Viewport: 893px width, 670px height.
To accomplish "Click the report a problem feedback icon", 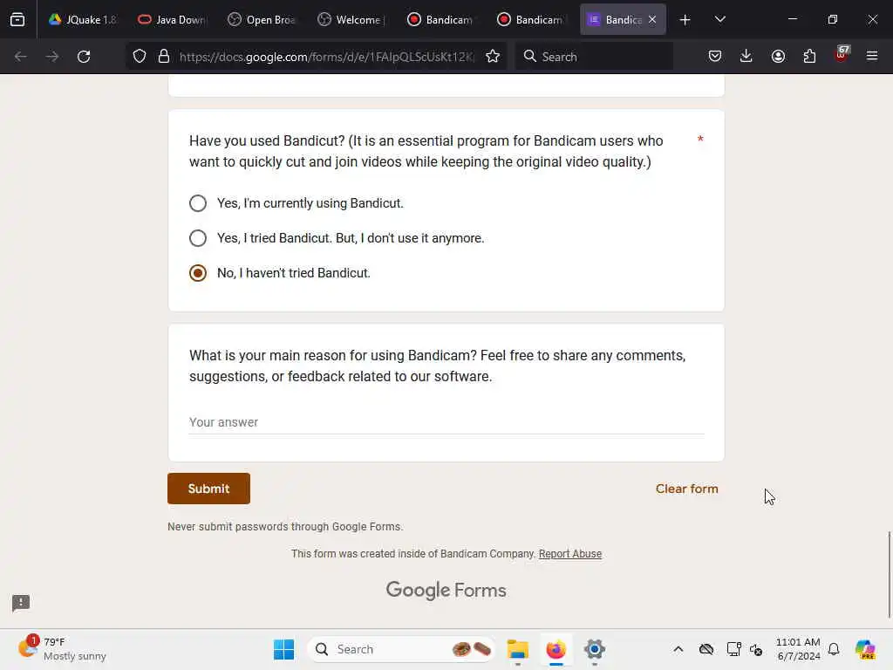I will point(21,603).
